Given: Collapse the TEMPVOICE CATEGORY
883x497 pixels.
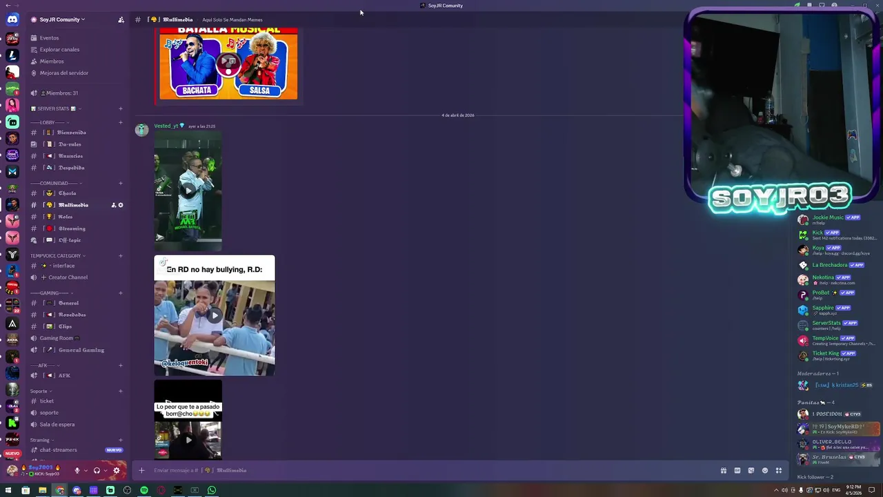Looking at the screenshot, I should coord(58,255).
